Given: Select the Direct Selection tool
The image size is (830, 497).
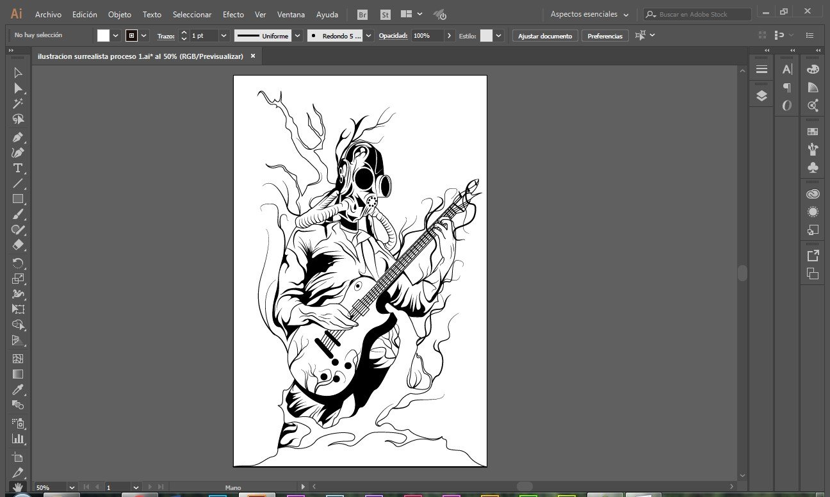Looking at the screenshot, I should click(x=18, y=88).
